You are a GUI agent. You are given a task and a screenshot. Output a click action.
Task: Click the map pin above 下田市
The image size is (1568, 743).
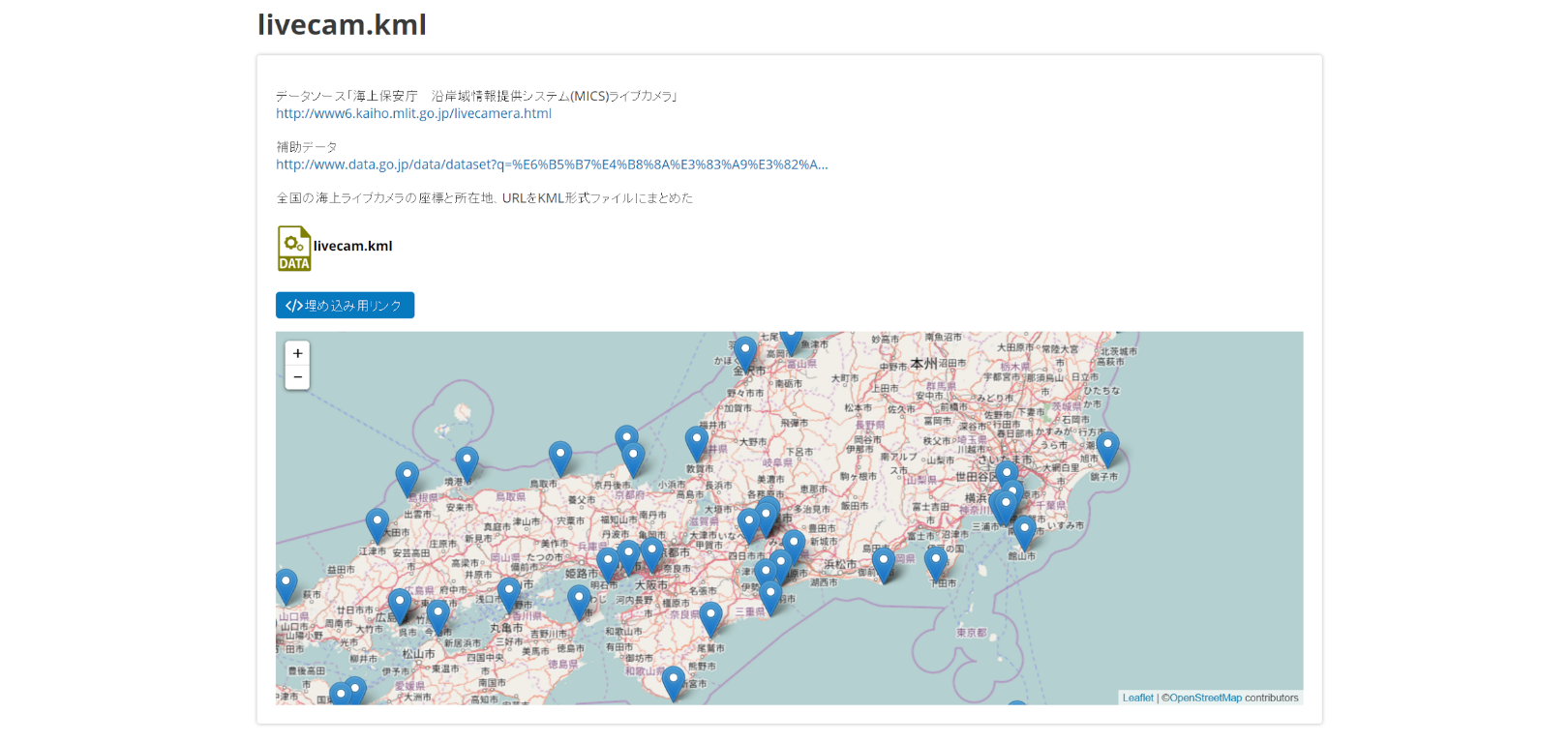[x=935, y=561]
